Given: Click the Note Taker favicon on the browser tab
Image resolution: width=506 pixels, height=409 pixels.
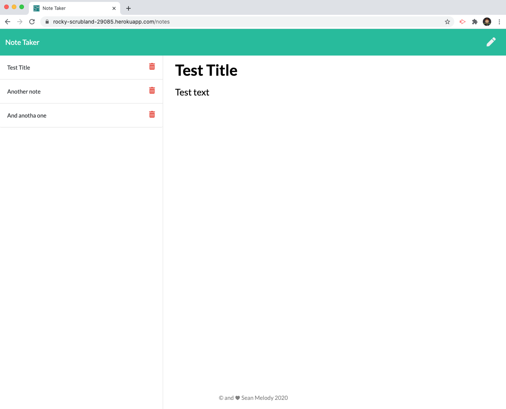Looking at the screenshot, I should [x=36, y=8].
